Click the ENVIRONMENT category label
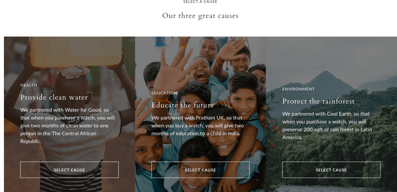Viewport: 397px width, 192px height. coord(298,89)
